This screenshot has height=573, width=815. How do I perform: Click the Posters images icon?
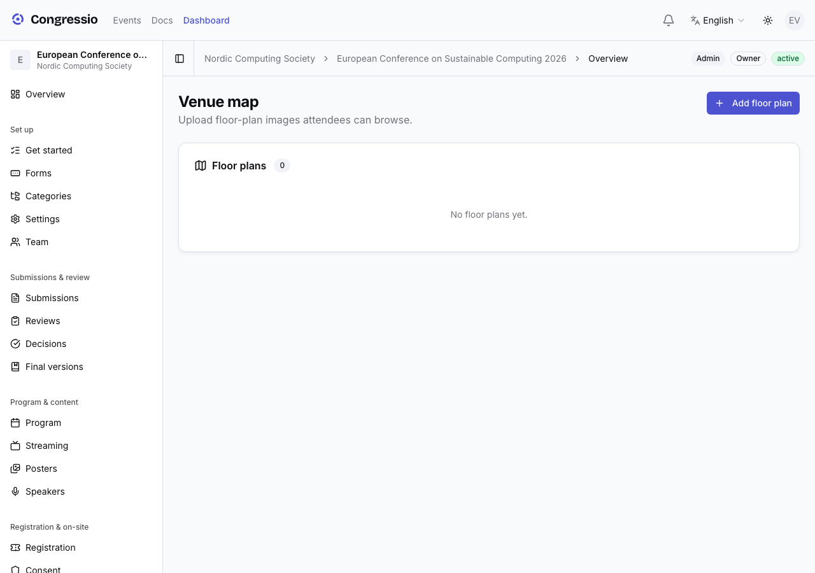click(15, 469)
